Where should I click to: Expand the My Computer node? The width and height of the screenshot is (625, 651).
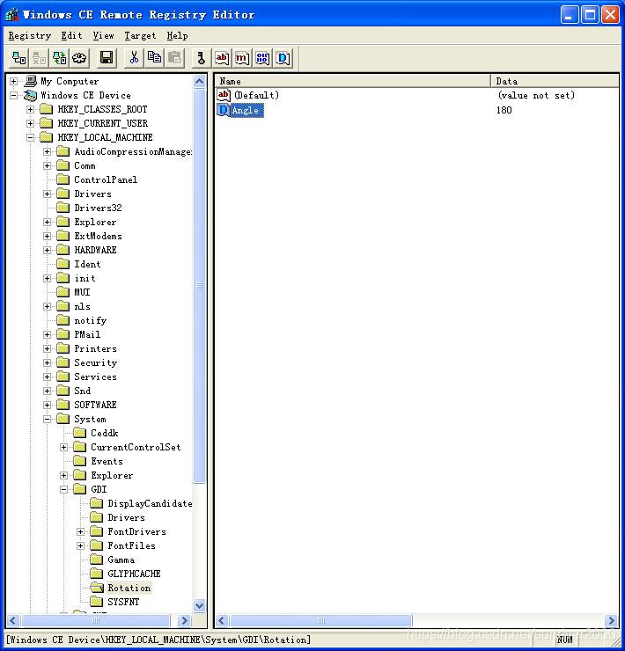[x=14, y=81]
